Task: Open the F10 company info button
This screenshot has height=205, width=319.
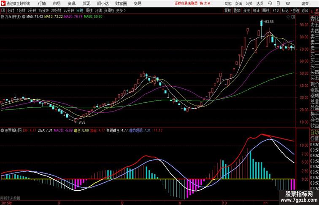Action: tap(276, 11)
